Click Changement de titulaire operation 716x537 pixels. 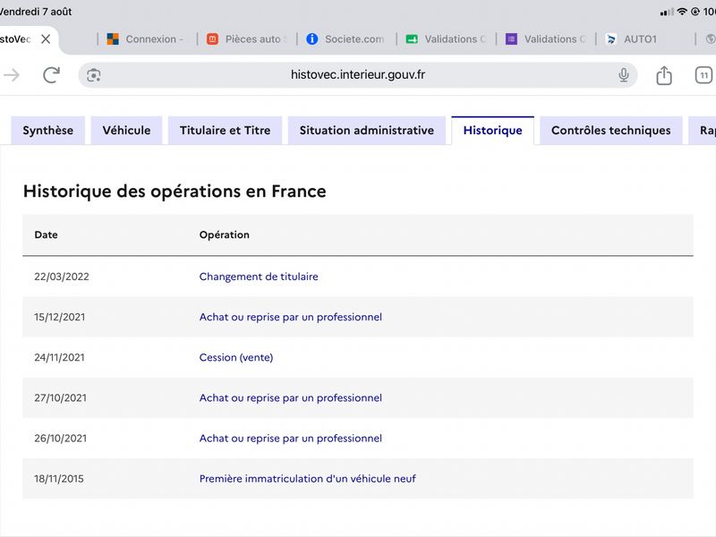259,277
